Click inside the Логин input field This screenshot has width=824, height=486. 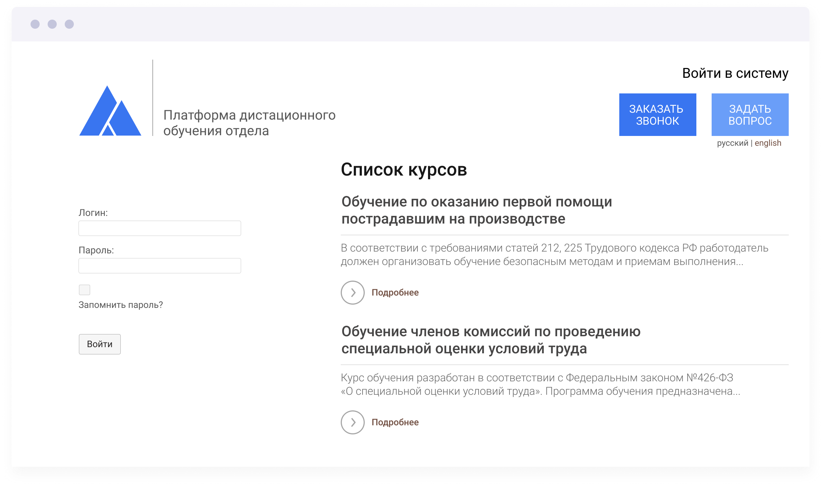(160, 228)
